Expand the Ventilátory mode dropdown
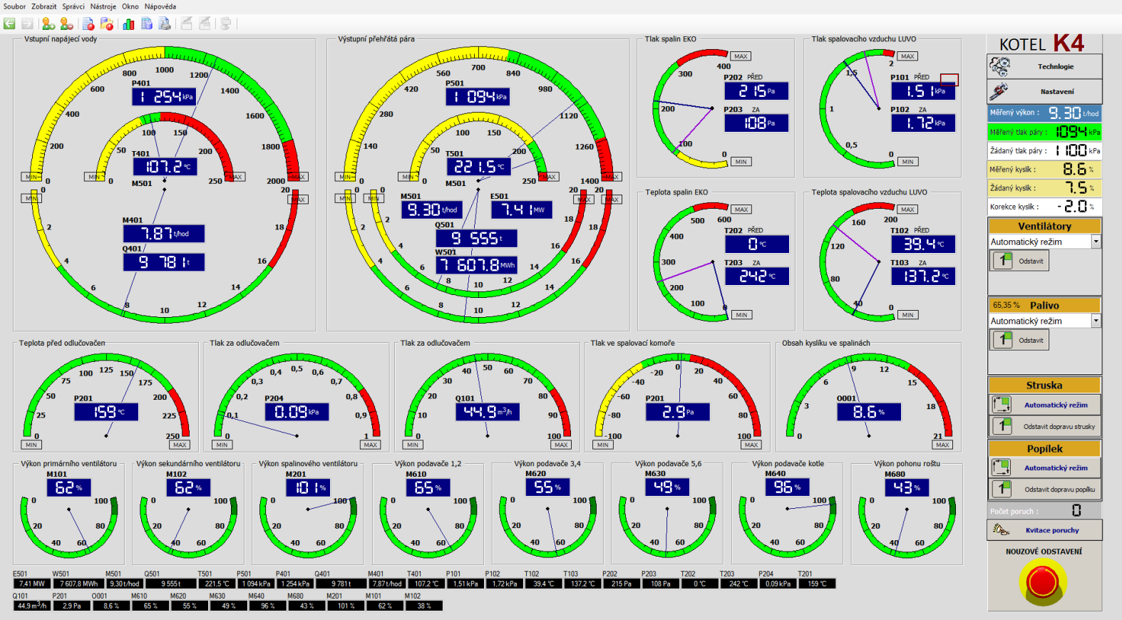Screen dimensions: 1122x620 point(1096,242)
